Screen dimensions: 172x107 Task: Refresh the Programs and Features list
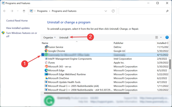[x=113, y=11]
